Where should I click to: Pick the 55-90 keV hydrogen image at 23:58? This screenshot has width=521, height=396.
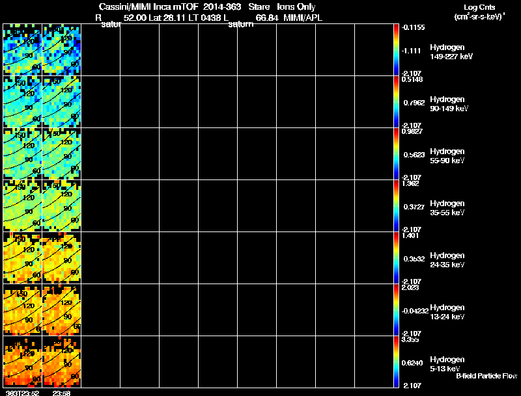coord(62,154)
